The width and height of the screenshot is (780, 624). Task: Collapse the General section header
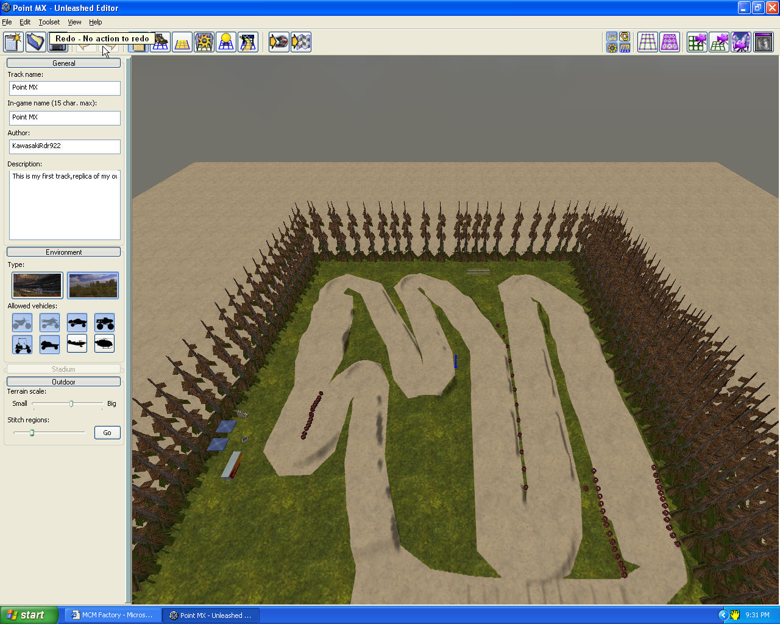click(63, 63)
